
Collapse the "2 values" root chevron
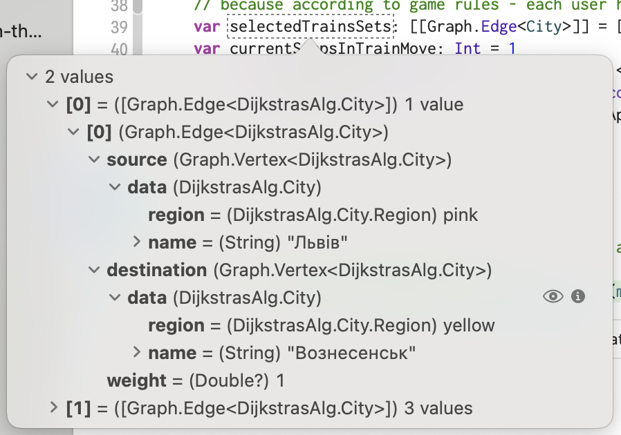coord(32,77)
